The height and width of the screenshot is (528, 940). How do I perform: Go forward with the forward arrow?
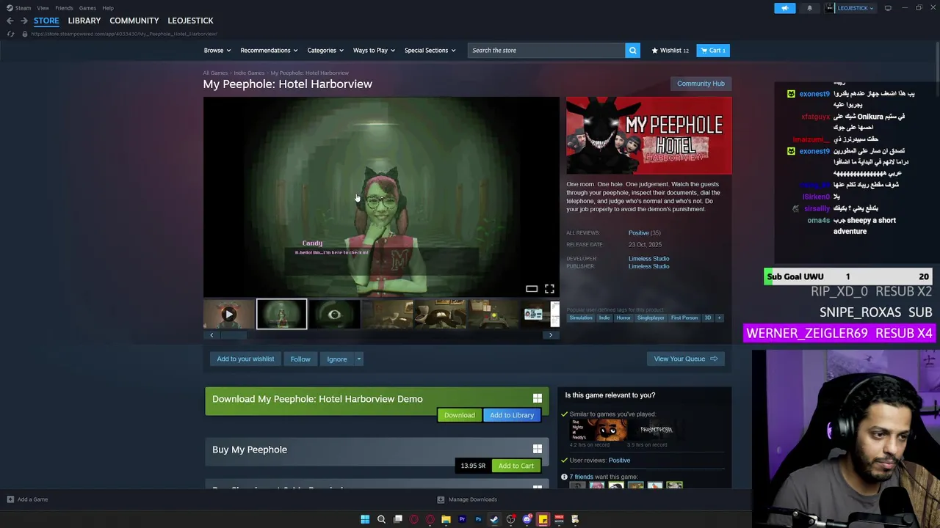coord(23,21)
